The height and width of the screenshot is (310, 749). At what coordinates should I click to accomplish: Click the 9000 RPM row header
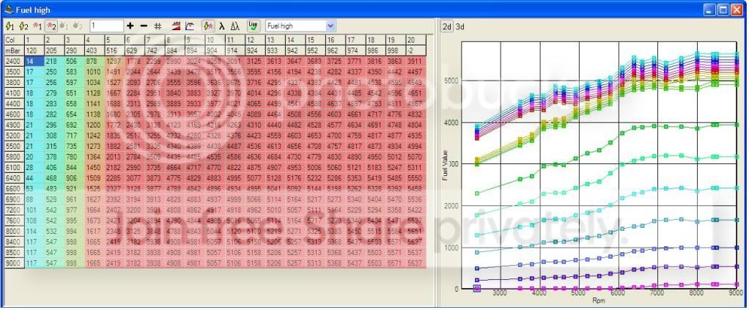coord(12,263)
